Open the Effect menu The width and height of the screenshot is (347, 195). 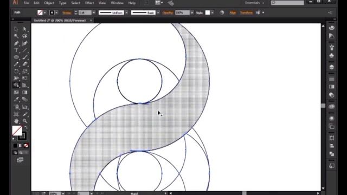[x=89, y=3]
